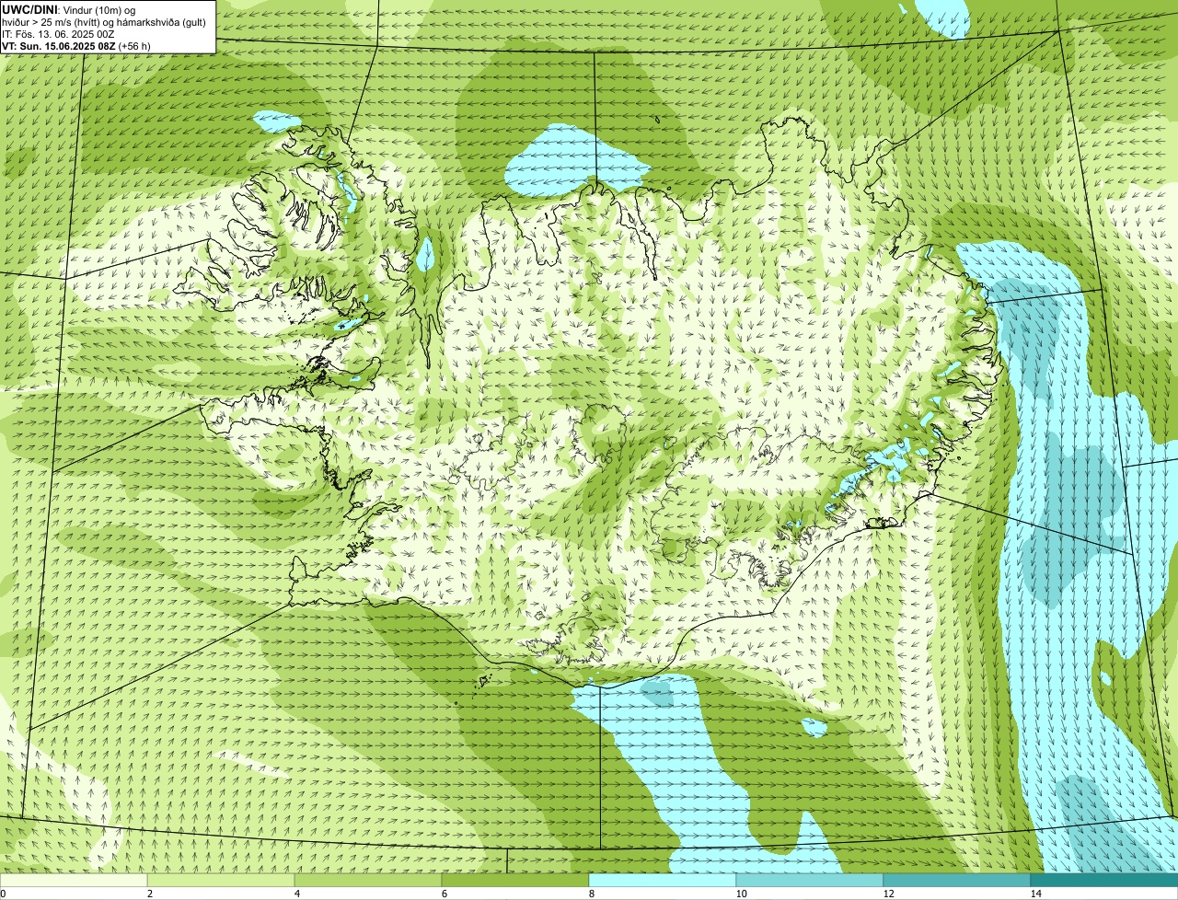Click the 'IT: Fös. 13. 06. 2025 00Z' line
The width and height of the screenshot is (1178, 900).
[x=58, y=34]
